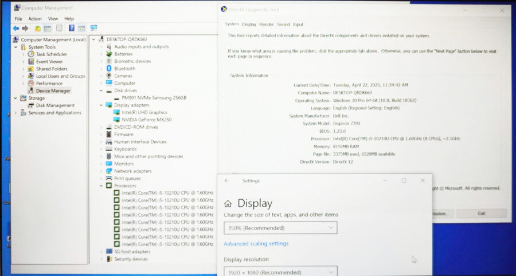Open the 150% (Recommended) scaling dropdown
The height and width of the screenshot is (276, 516).
point(280,228)
